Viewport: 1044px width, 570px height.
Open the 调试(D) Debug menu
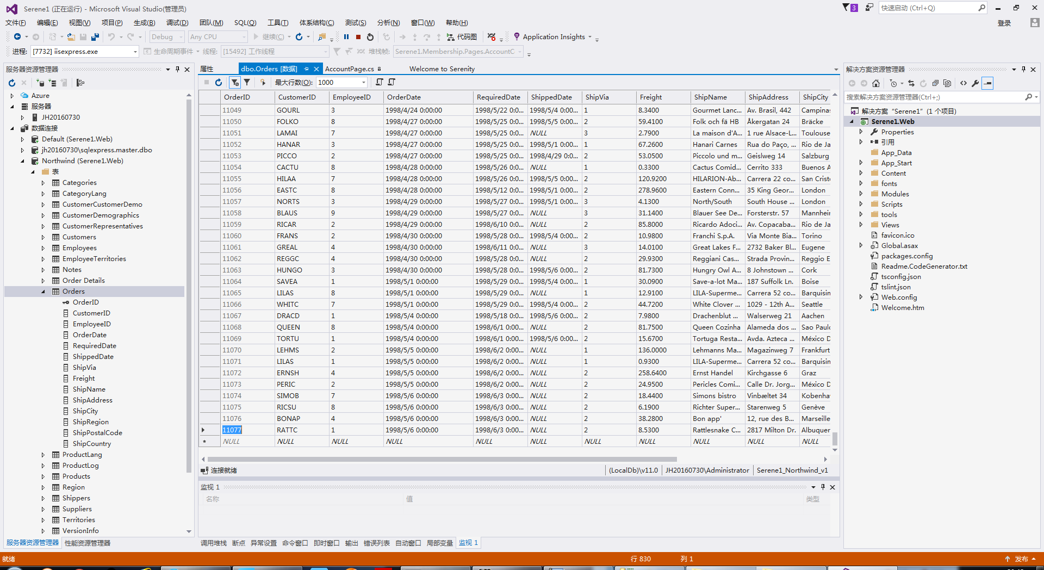[177, 23]
